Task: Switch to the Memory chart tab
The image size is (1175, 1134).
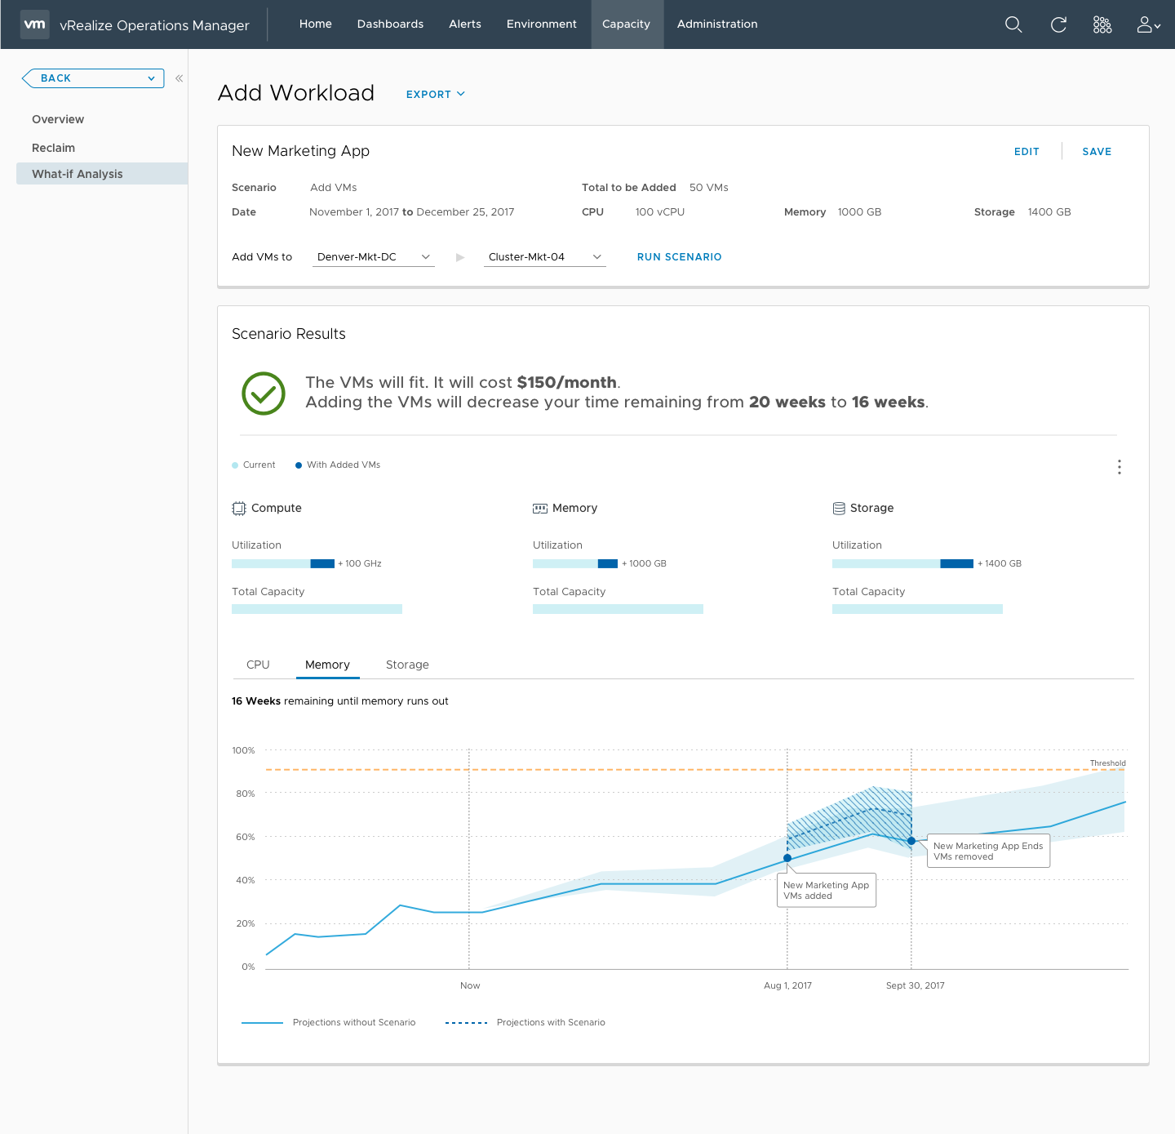Action: click(327, 665)
